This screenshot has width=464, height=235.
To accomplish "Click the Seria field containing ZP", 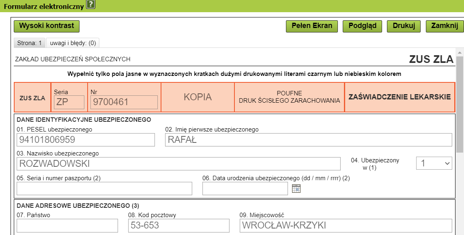I will (69, 102).
